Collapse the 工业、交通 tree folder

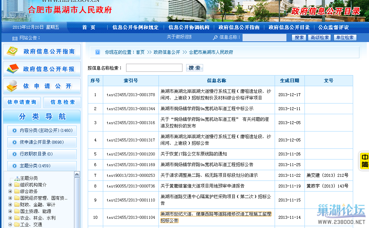click(10, 224)
